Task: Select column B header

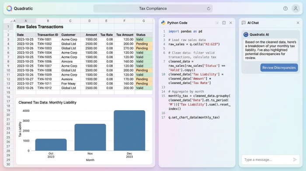Action: pyautogui.click(x=48, y=21)
